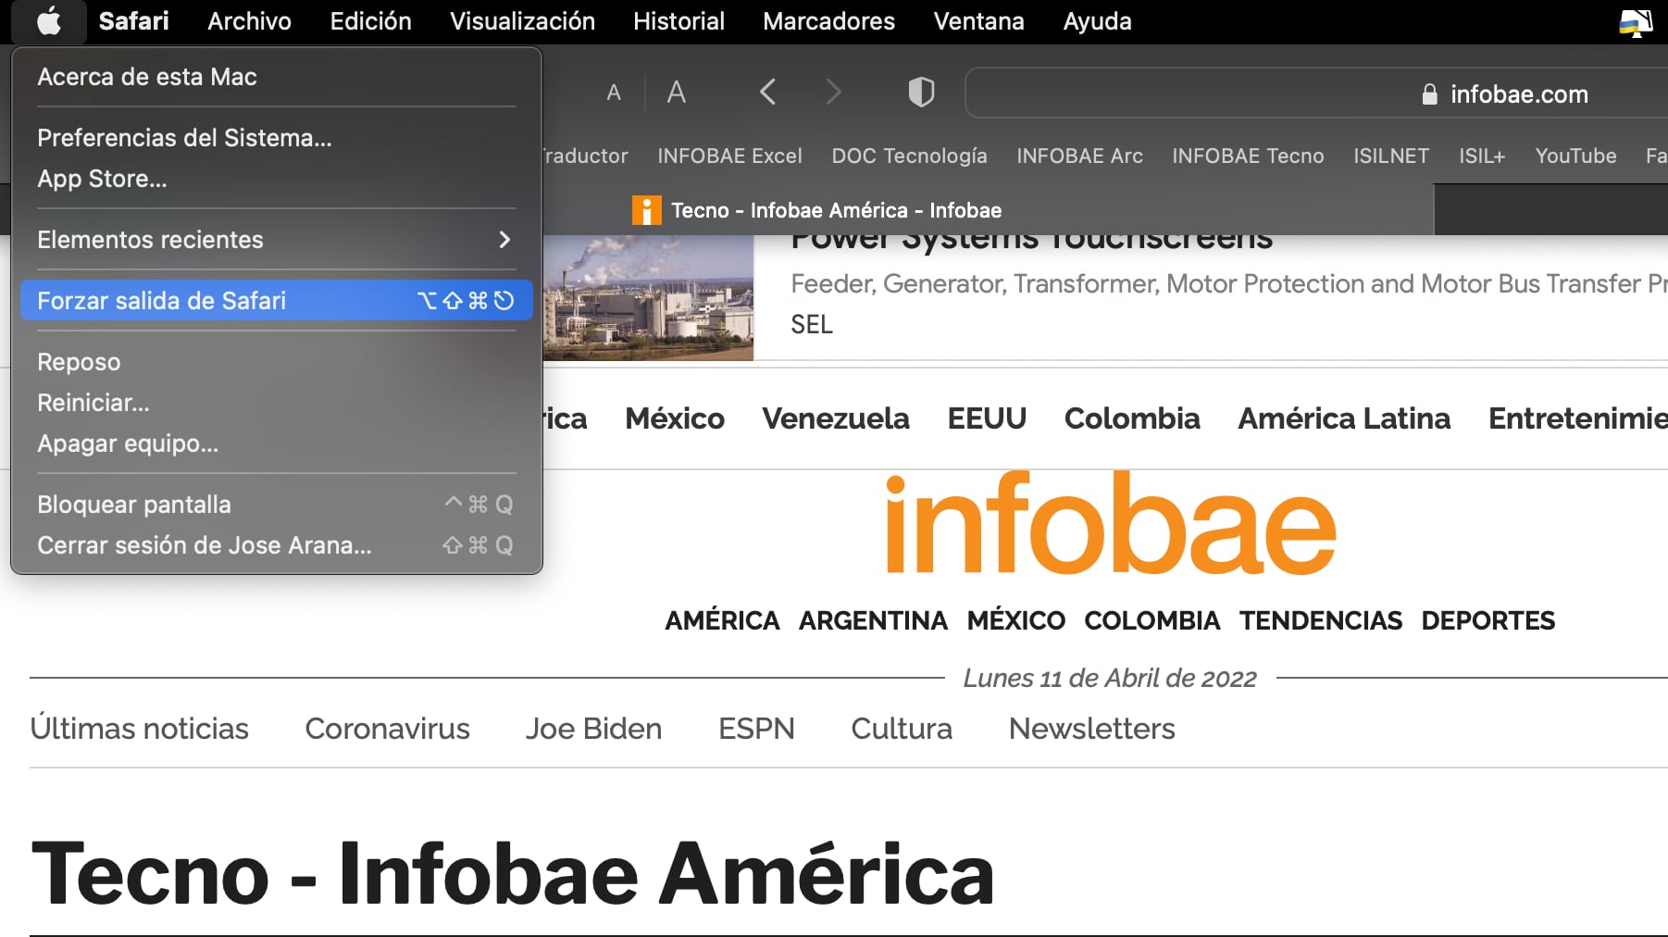Click the factory ad thumbnail image

point(648,297)
